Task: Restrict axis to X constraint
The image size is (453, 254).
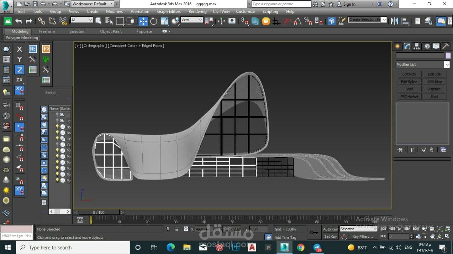Action: tap(19, 49)
